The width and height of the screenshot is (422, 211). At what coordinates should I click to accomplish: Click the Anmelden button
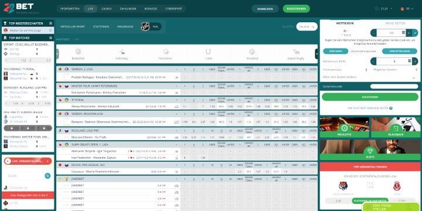point(265,9)
